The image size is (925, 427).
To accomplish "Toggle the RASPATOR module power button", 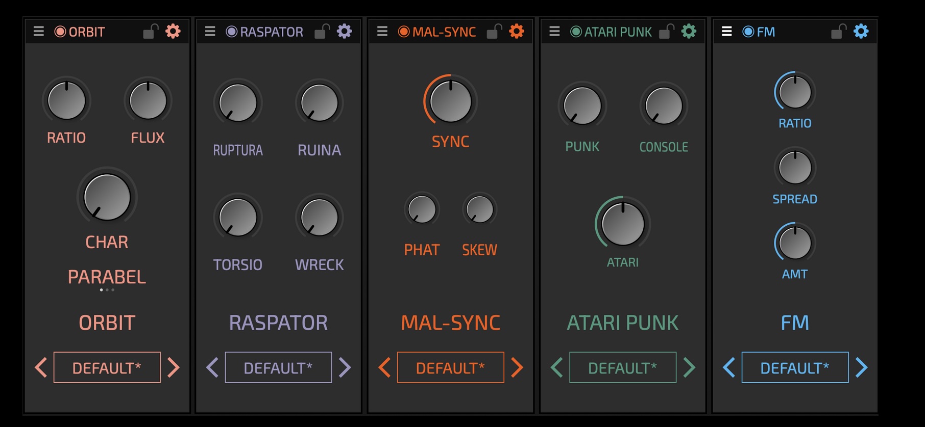I will point(232,32).
